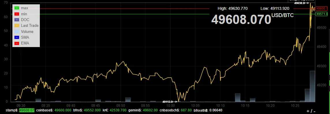
Task: Toggle Last Trade label in legend
Action: point(30,26)
